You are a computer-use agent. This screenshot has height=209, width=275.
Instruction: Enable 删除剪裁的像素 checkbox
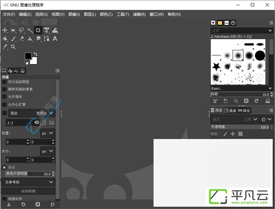(5, 89)
